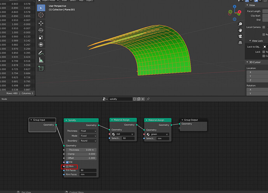268x193 pixels.
Task: Click the Thickness 0.09 m slider
Action: [81, 150]
